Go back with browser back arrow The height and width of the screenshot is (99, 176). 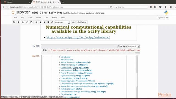coord(4,7)
